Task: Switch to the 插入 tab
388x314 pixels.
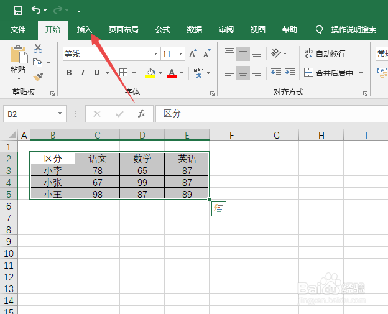Action: (85, 30)
